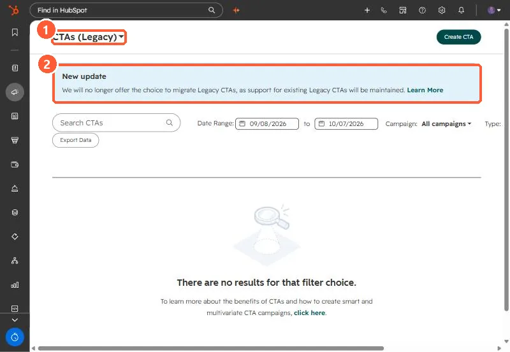
Task: Open the Settings gear icon
Action: [442, 10]
